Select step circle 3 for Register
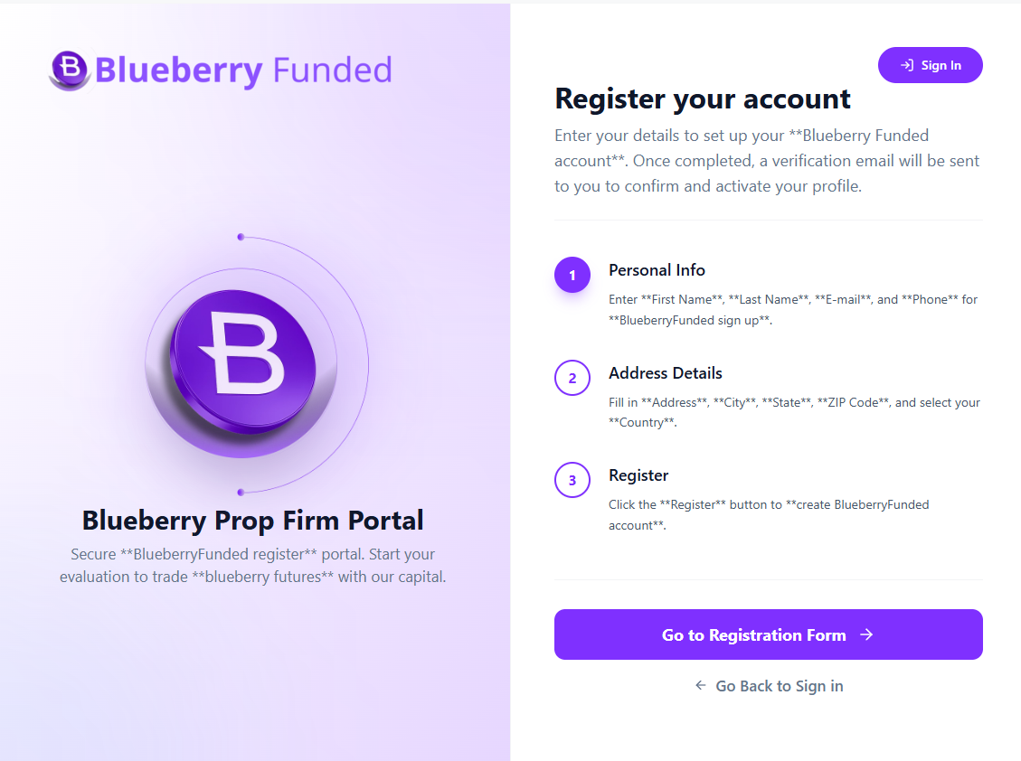 (x=572, y=480)
